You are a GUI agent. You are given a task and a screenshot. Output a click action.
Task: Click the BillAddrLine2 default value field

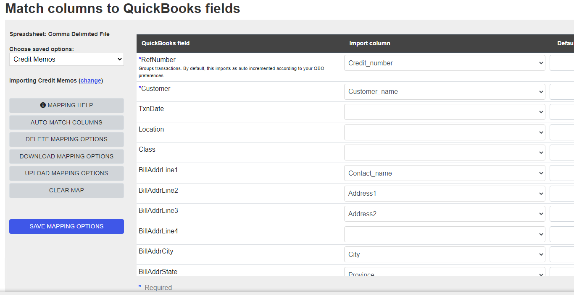click(562, 194)
